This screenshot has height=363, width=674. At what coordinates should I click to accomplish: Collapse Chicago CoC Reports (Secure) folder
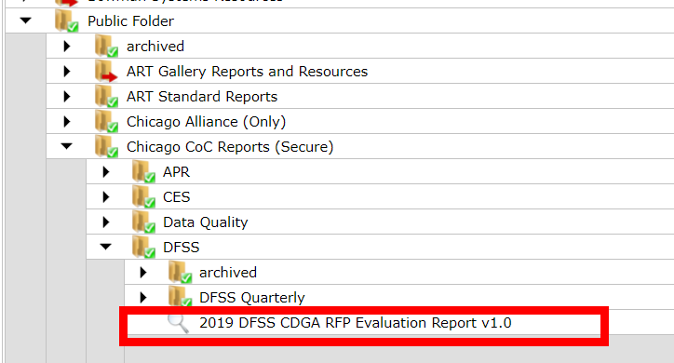(67, 146)
